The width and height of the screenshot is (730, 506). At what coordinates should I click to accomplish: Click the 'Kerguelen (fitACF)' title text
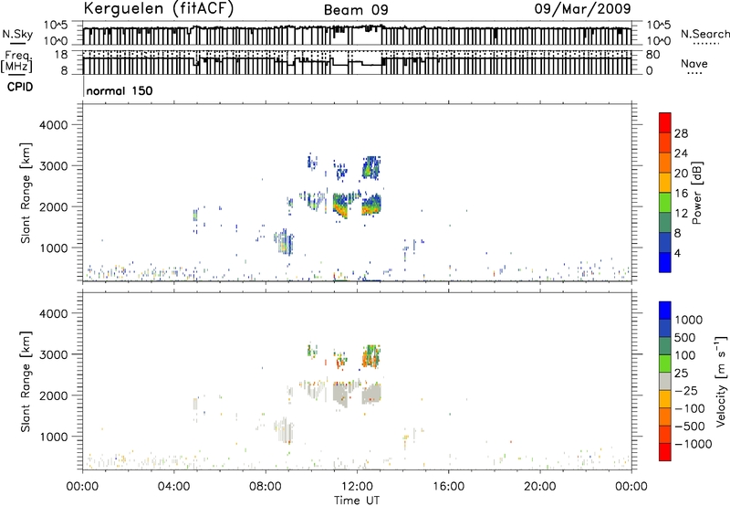coord(158,9)
